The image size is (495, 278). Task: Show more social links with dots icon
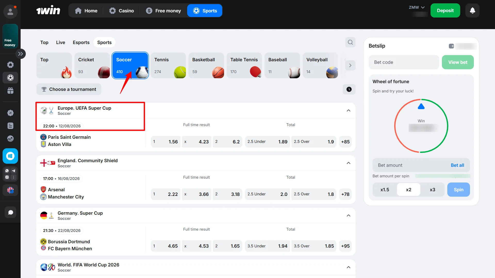(x=13, y=177)
